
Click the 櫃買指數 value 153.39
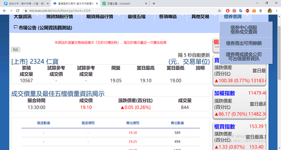click(x=256, y=126)
